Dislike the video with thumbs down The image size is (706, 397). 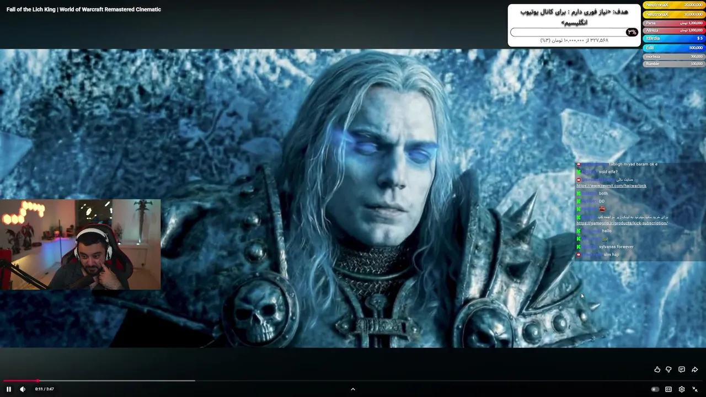(668, 369)
